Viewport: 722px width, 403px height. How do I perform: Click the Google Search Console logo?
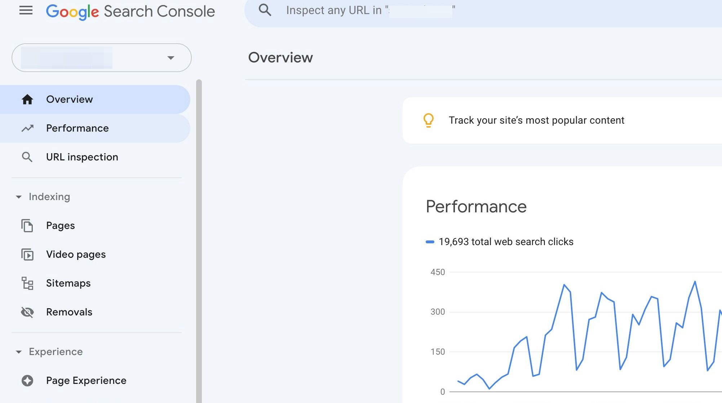(130, 12)
